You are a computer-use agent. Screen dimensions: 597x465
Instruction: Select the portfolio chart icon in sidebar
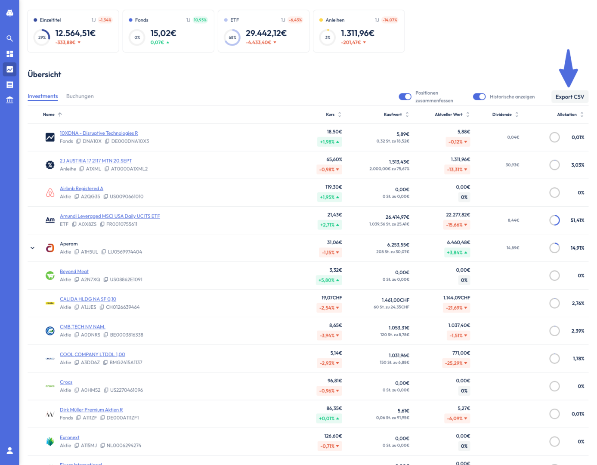tap(9, 69)
